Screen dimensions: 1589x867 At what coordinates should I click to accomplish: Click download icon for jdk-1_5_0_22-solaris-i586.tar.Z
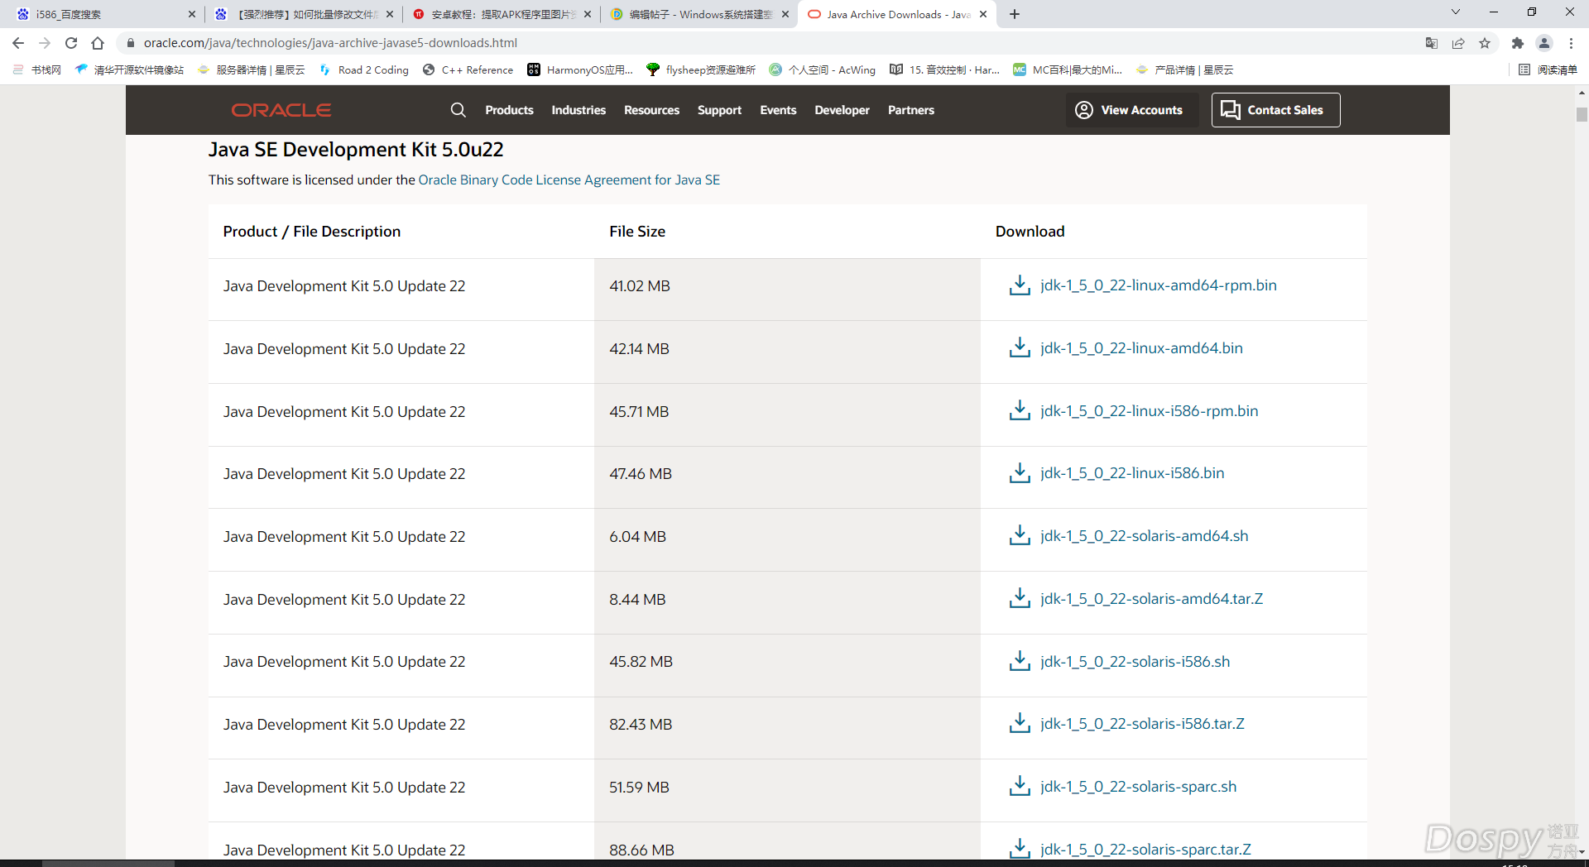point(1020,724)
